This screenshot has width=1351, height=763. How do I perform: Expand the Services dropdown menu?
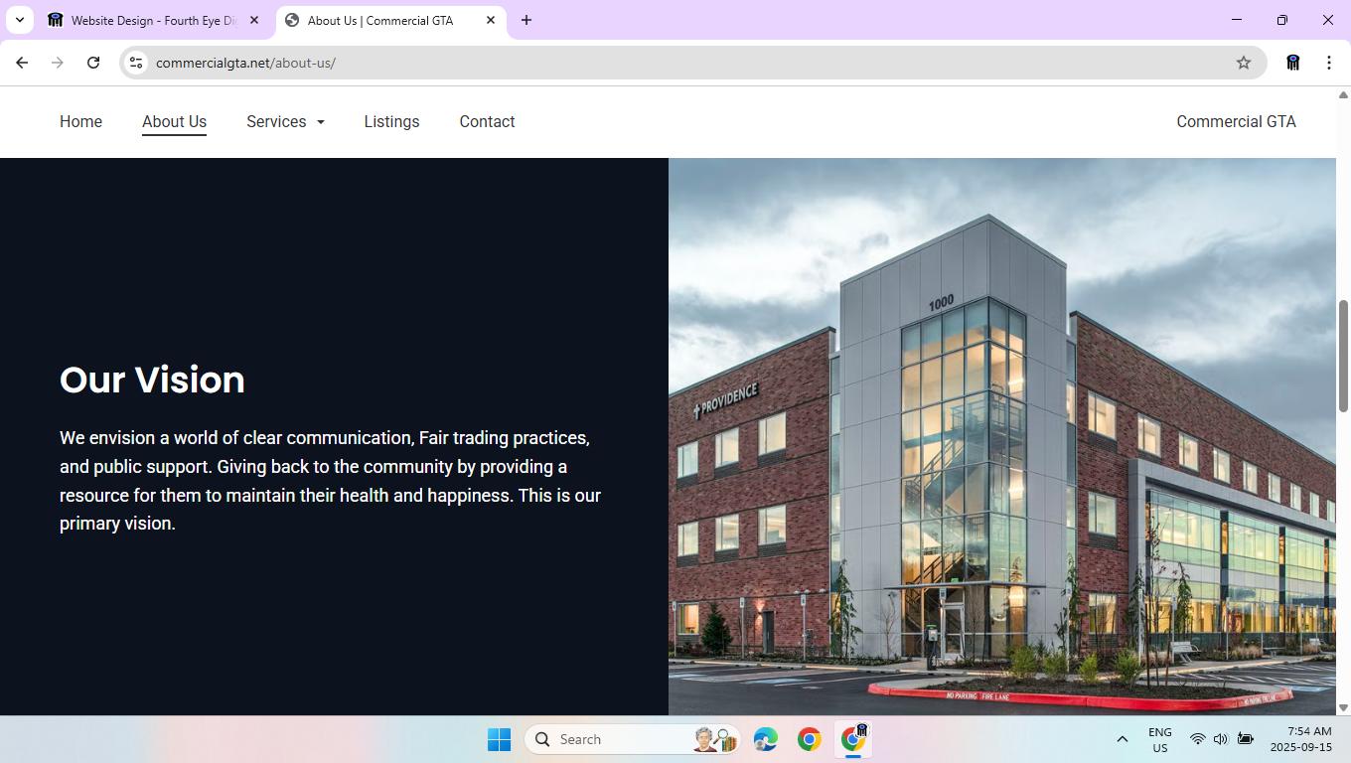(x=285, y=121)
